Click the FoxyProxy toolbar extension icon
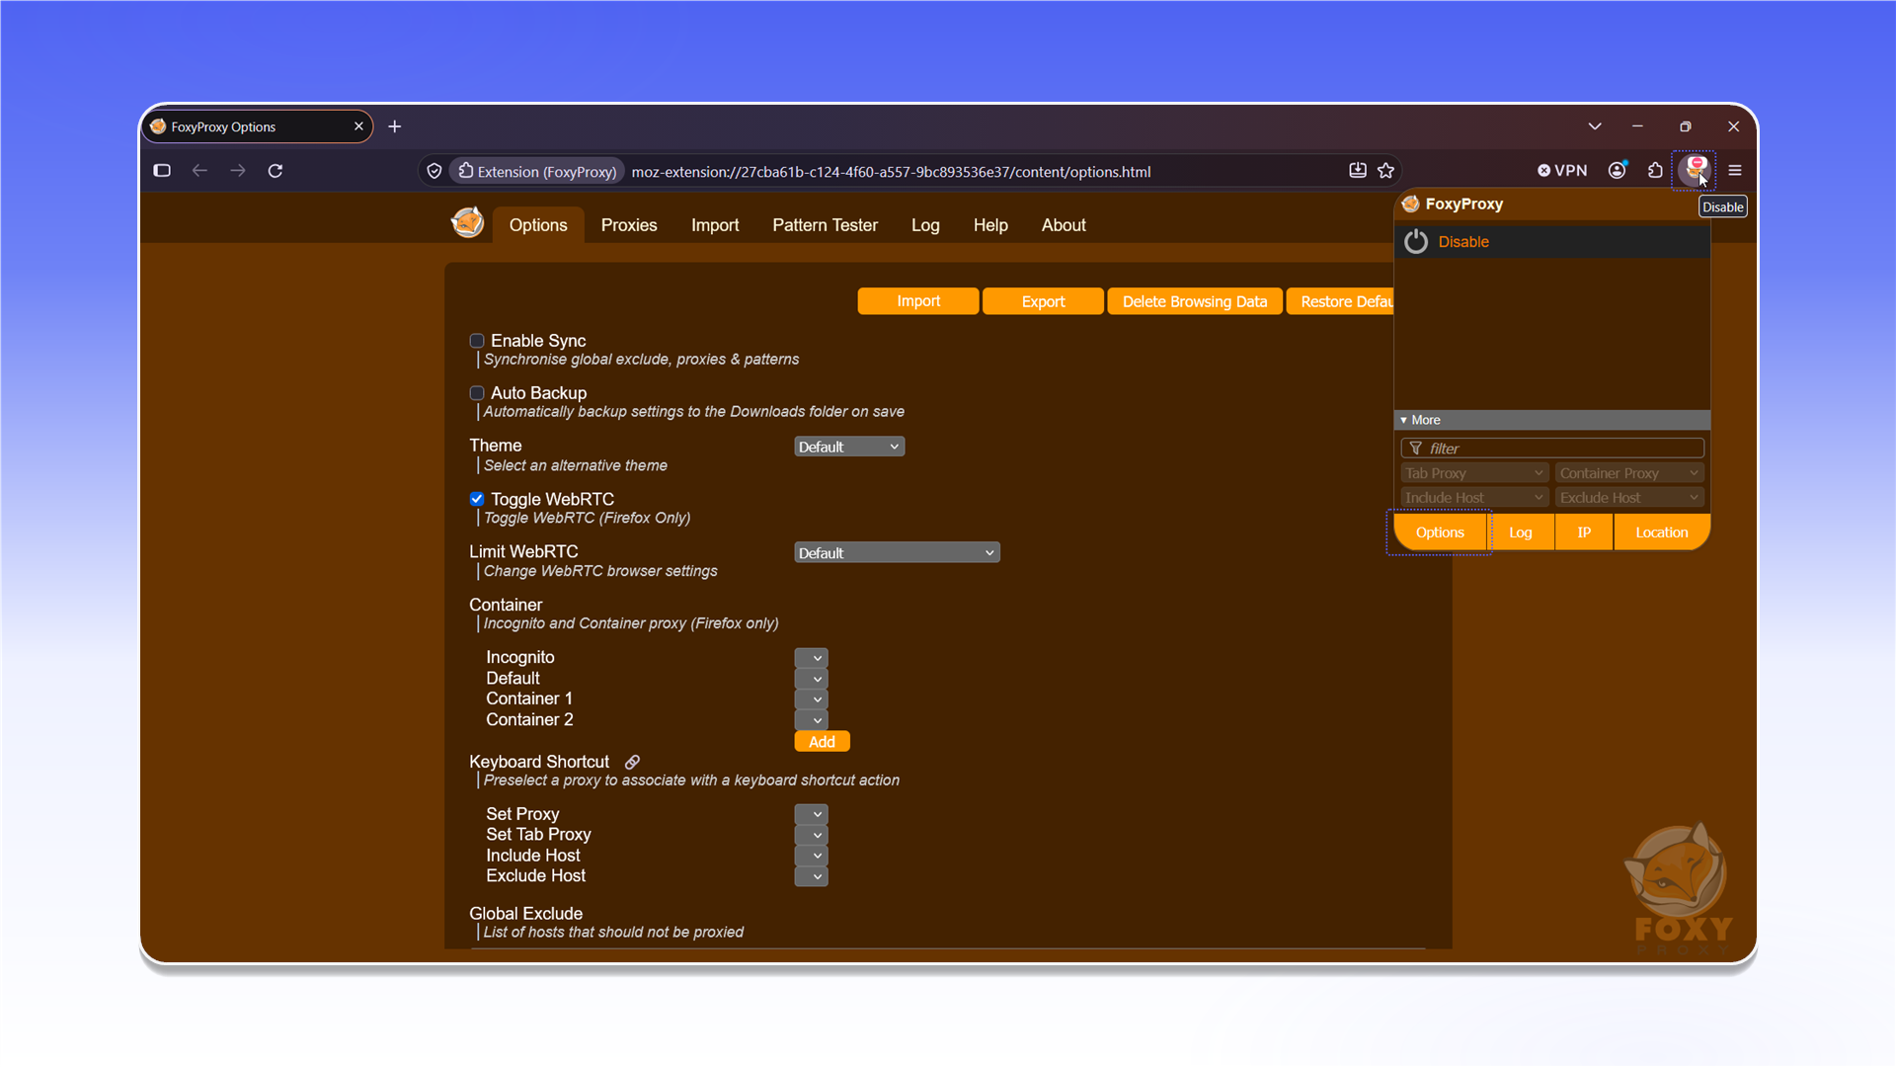Screen dimensions: 1896x1067 coord(1695,170)
